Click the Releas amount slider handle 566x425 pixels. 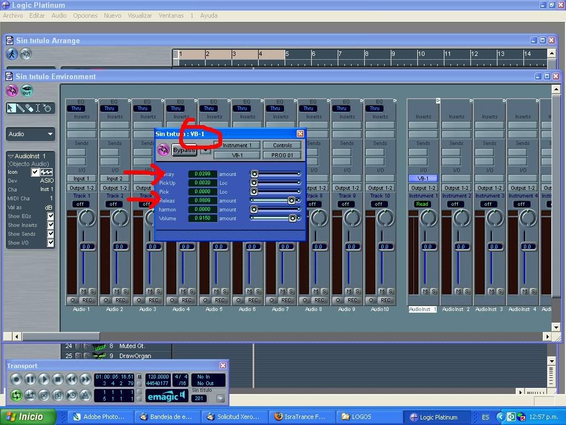291,200
